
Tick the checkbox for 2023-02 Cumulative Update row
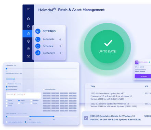[x=86, y=118]
